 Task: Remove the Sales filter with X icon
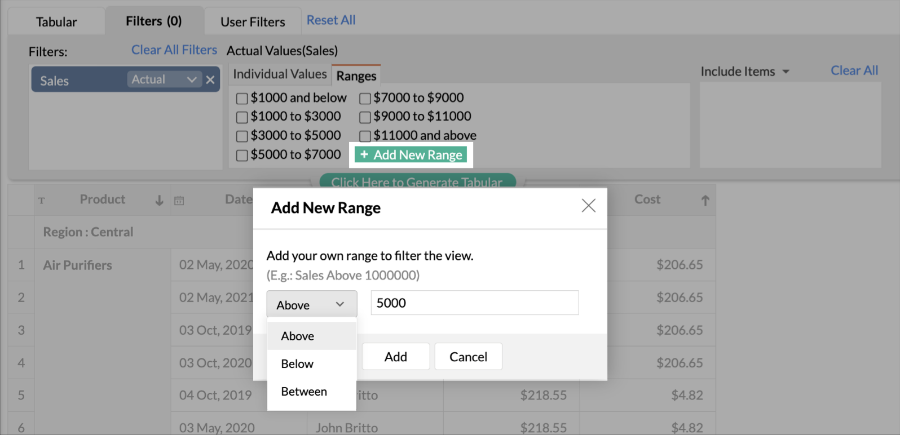coord(210,80)
